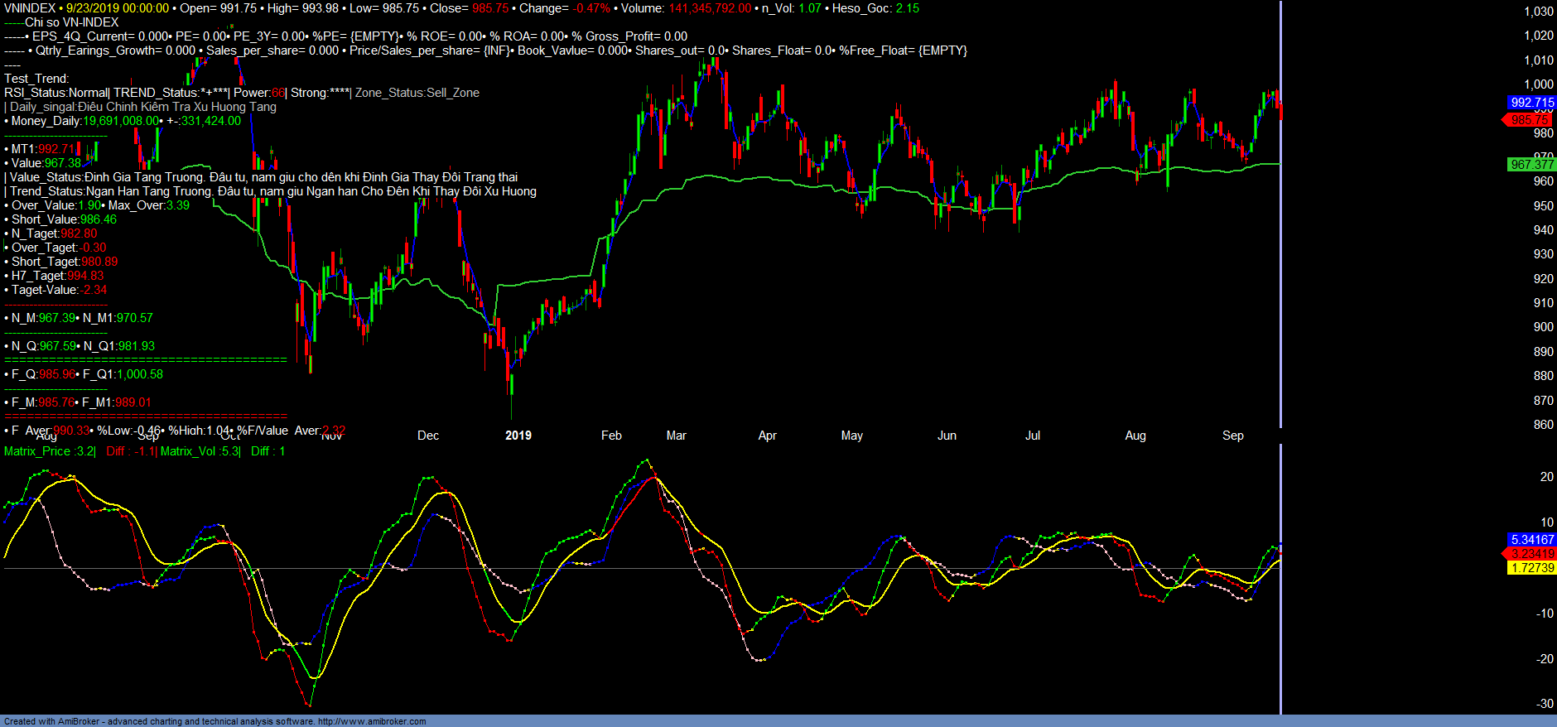Click the Matrix_Price :3.2 indicator text
This screenshot has width=1557, height=727.
point(50,451)
